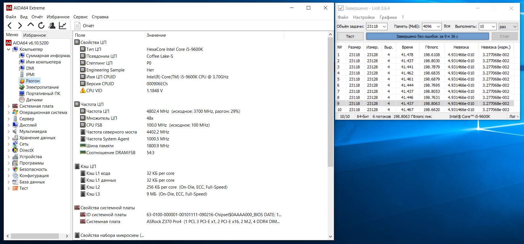The height and width of the screenshot is (244, 524).
Task: Open the Избранное menu in AIDA64
Action: 58,17
